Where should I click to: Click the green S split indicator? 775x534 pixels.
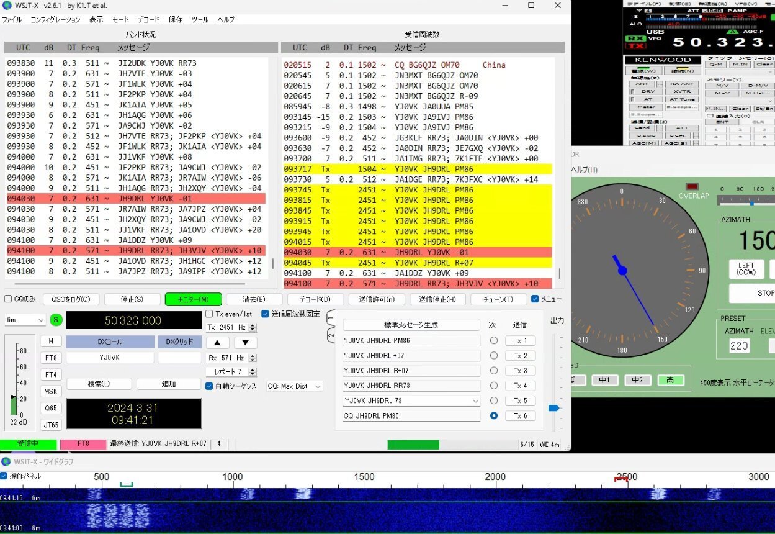(x=56, y=320)
